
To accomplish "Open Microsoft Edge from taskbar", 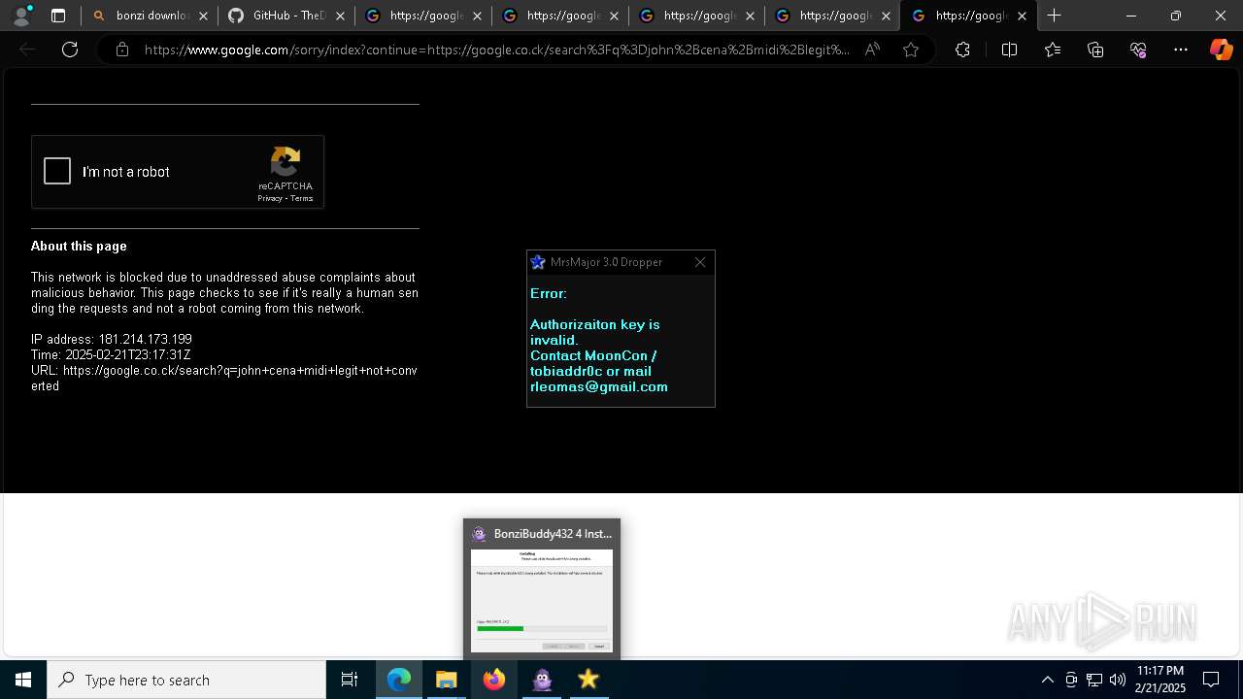I will pos(399,680).
